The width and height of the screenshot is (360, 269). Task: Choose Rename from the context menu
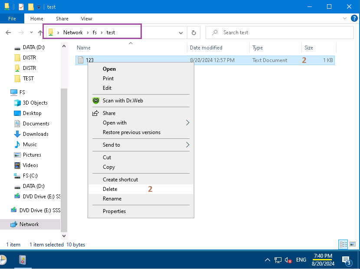tap(141, 199)
